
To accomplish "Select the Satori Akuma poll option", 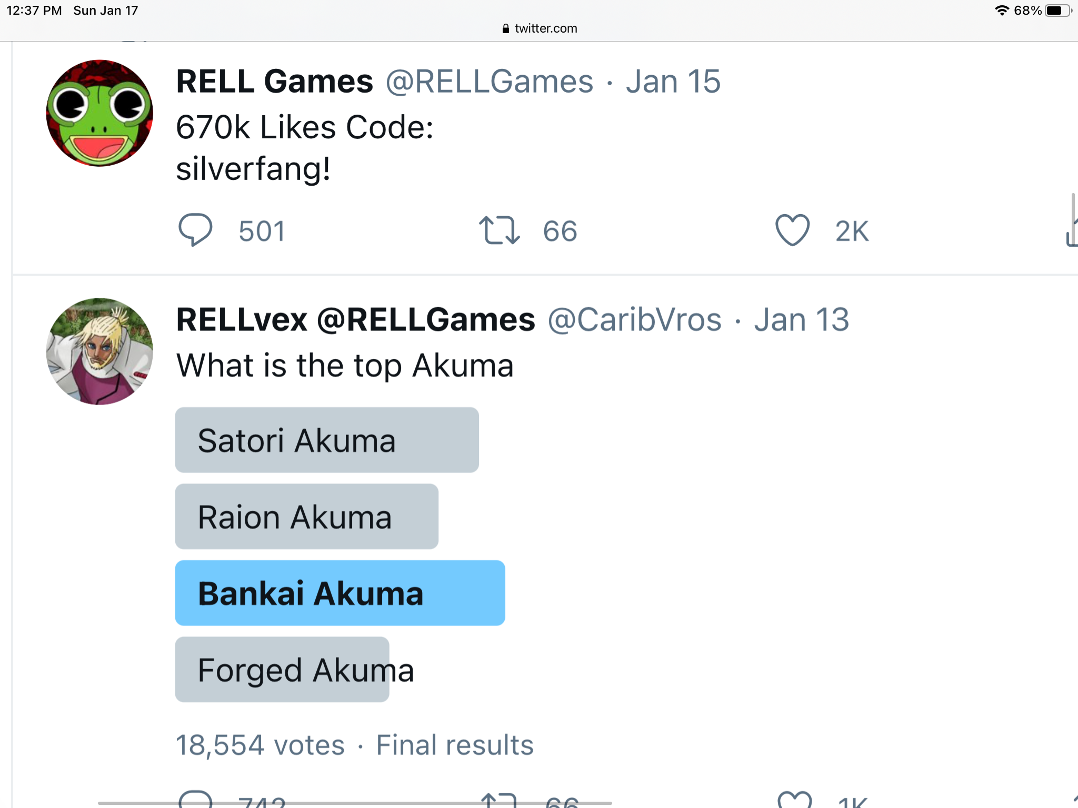I will (326, 440).
